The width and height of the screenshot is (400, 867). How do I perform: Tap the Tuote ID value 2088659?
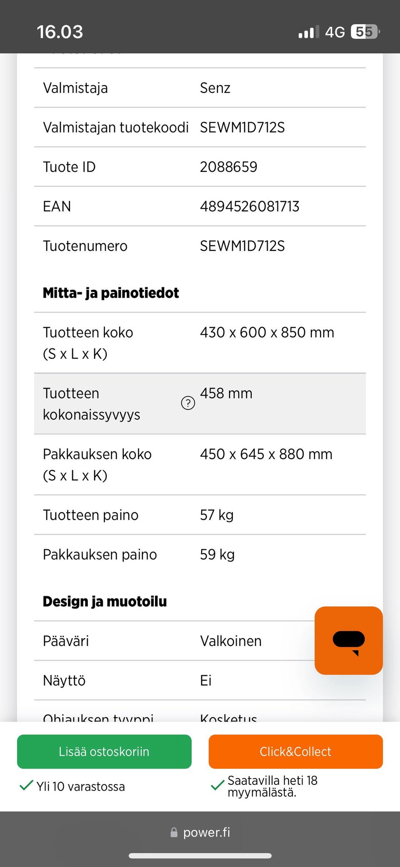pyautogui.click(x=229, y=167)
